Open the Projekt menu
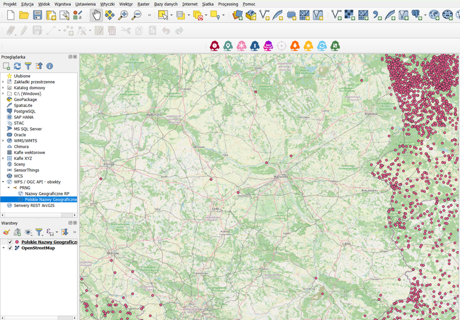This screenshot has width=460, height=320. pos(10,4)
